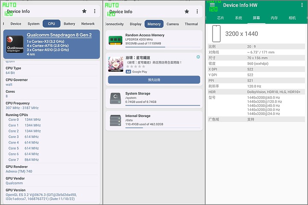Tap the game ad thumbnail image
Screen dimensions: 308x205
(115, 64)
